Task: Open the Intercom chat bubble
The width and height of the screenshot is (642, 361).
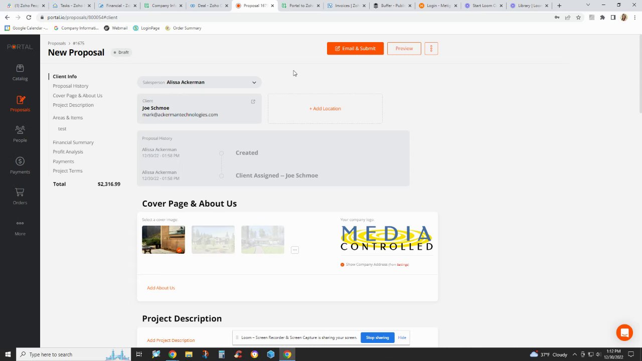Action: [624, 332]
